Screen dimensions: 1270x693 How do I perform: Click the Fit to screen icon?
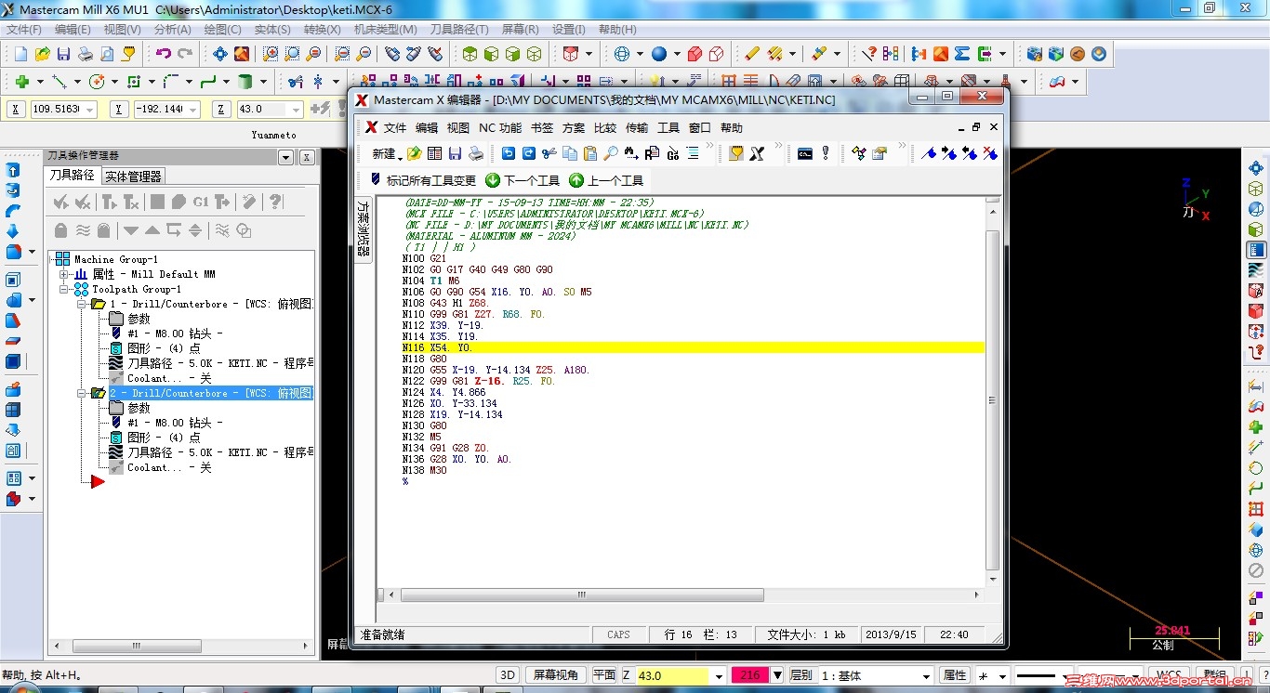(220, 54)
